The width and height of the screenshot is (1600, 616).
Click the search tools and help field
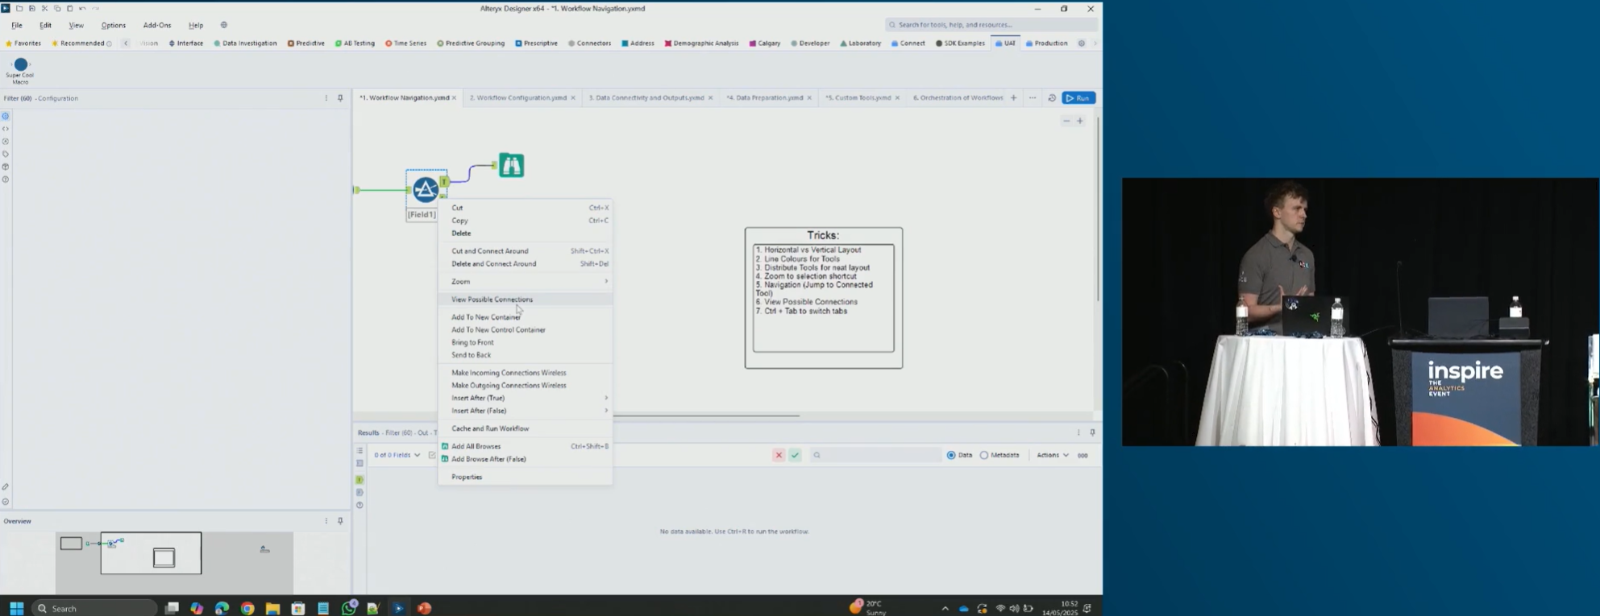coord(991,25)
